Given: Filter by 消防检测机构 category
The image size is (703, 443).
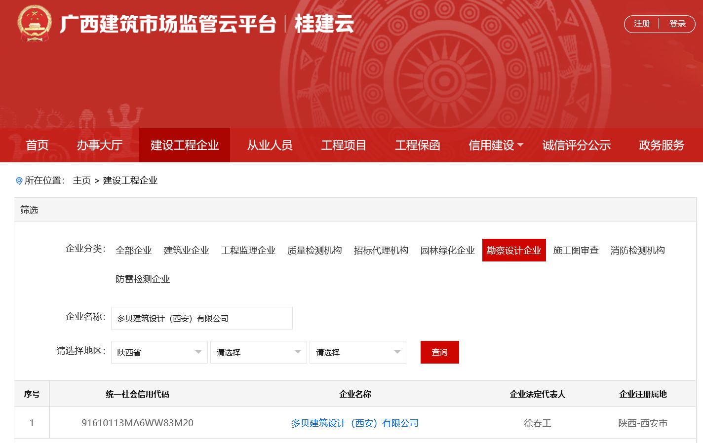Looking at the screenshot, I should click(x=637, y=250).
